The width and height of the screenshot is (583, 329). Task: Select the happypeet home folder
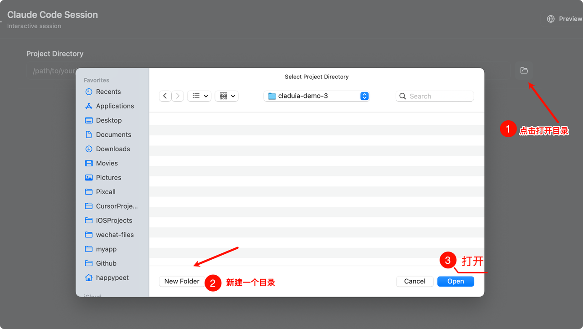pos(112,278)
